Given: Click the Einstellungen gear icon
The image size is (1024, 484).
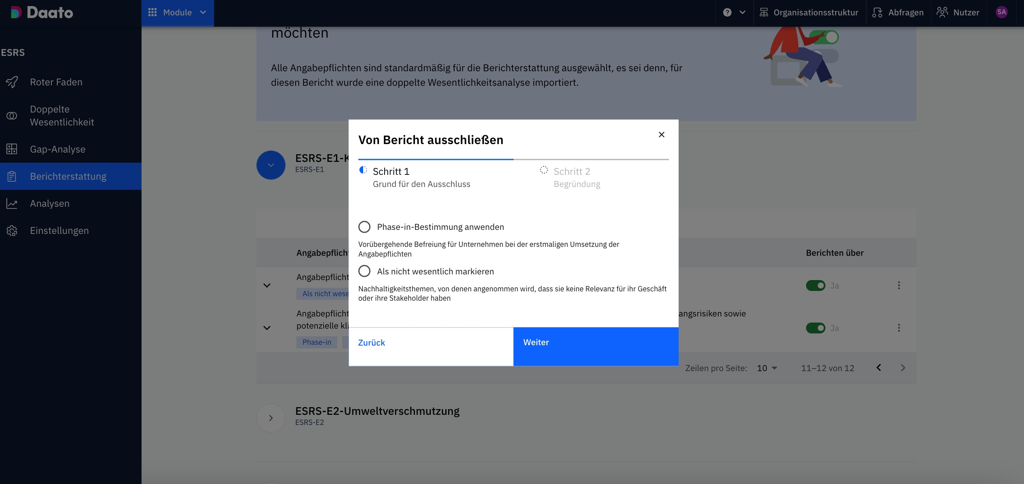Looking at the screenshot, I should click(x=12, y=231).
